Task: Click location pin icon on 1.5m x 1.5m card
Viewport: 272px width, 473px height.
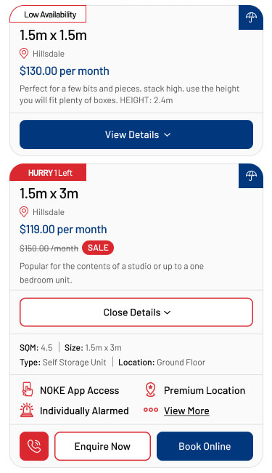Action: click(24, 53)
